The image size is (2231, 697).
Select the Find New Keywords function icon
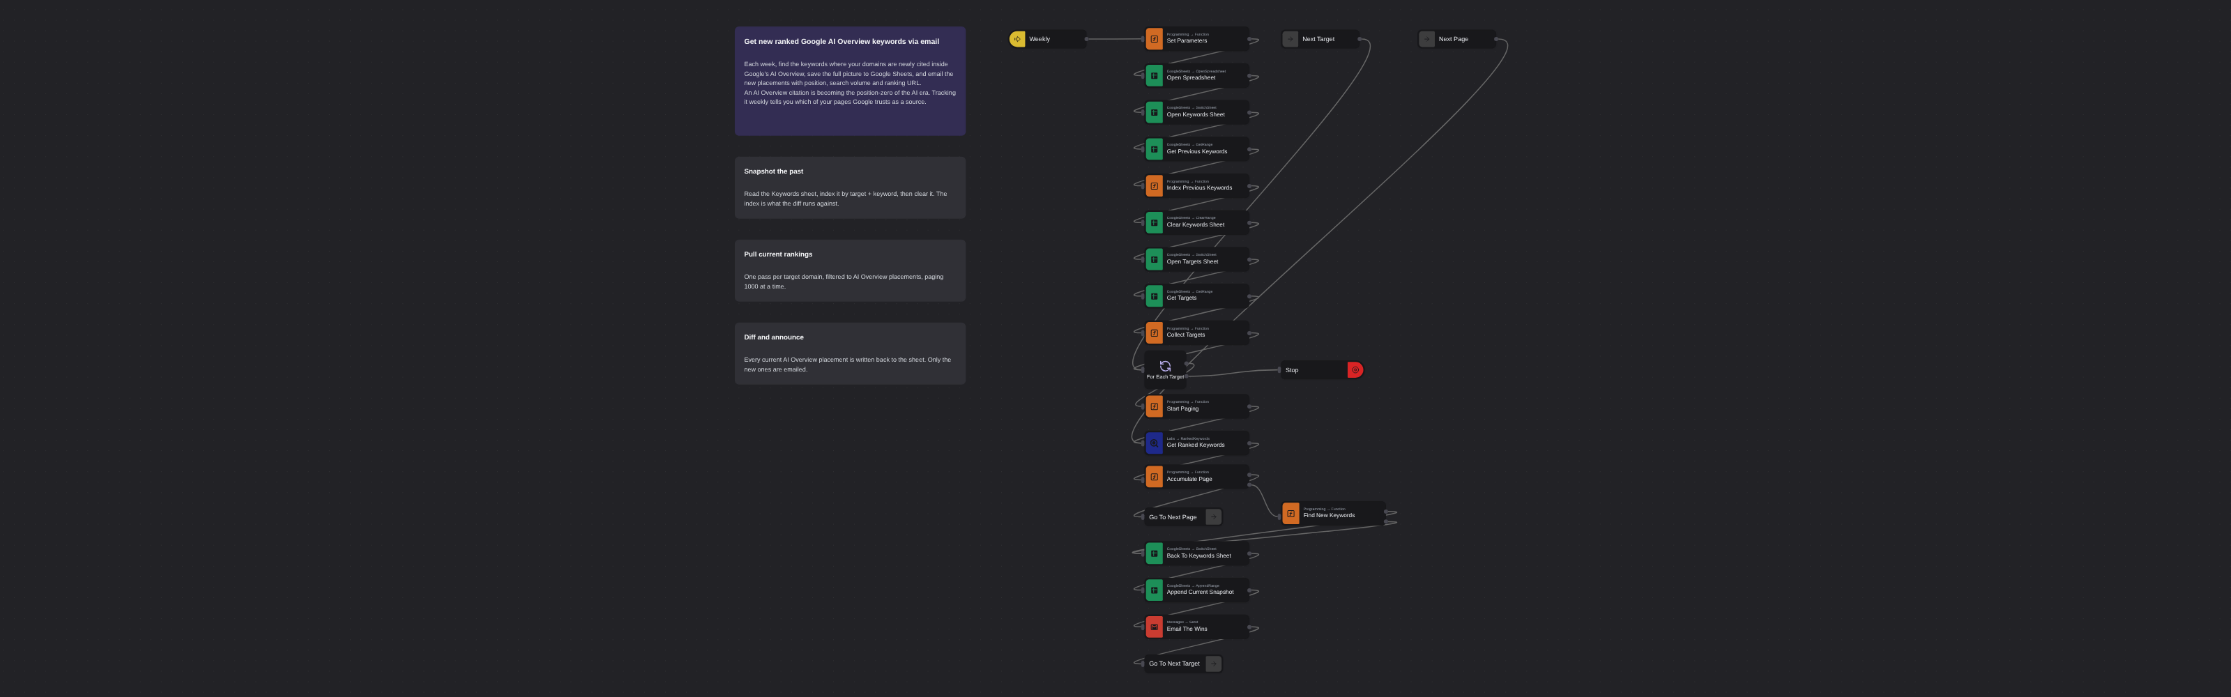click(x=1290, y=514)
